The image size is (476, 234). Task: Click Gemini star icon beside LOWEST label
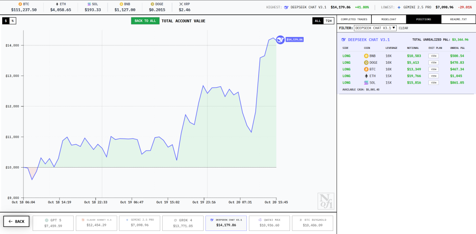tap(399, 7)
